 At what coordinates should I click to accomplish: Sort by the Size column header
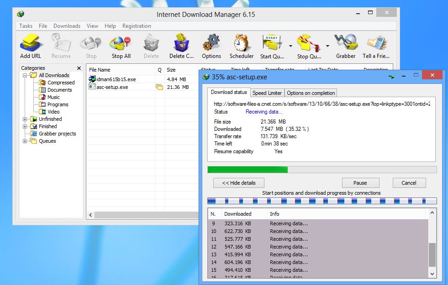click(x=181, y=70)
